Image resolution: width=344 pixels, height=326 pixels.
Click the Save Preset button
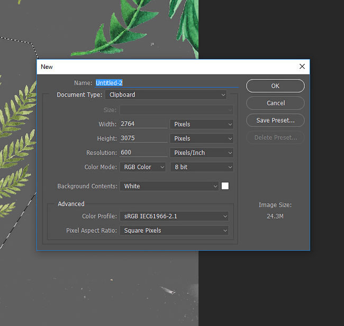click(275, 120)
